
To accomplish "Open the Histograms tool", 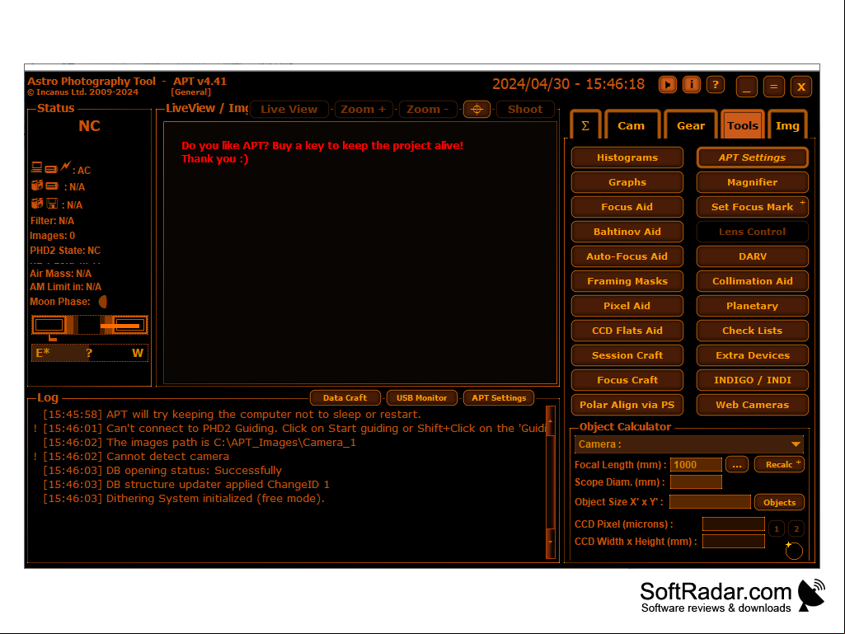I will pos(627,157).
